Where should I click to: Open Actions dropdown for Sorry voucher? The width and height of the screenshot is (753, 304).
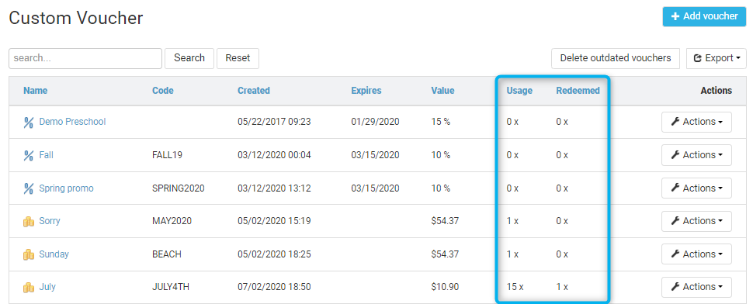tap(696, 221)
